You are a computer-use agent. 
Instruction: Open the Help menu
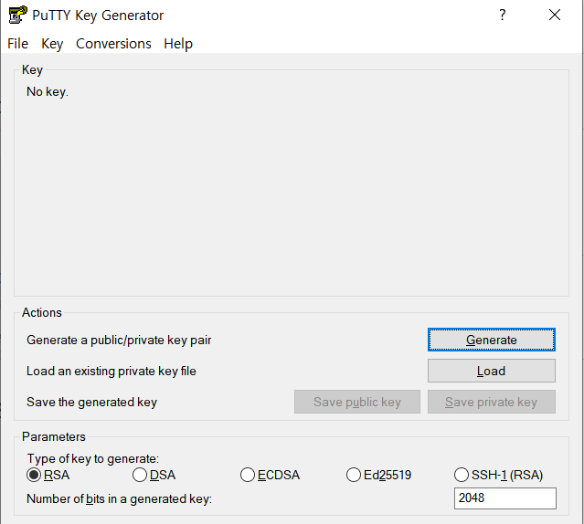pos(178,44)
